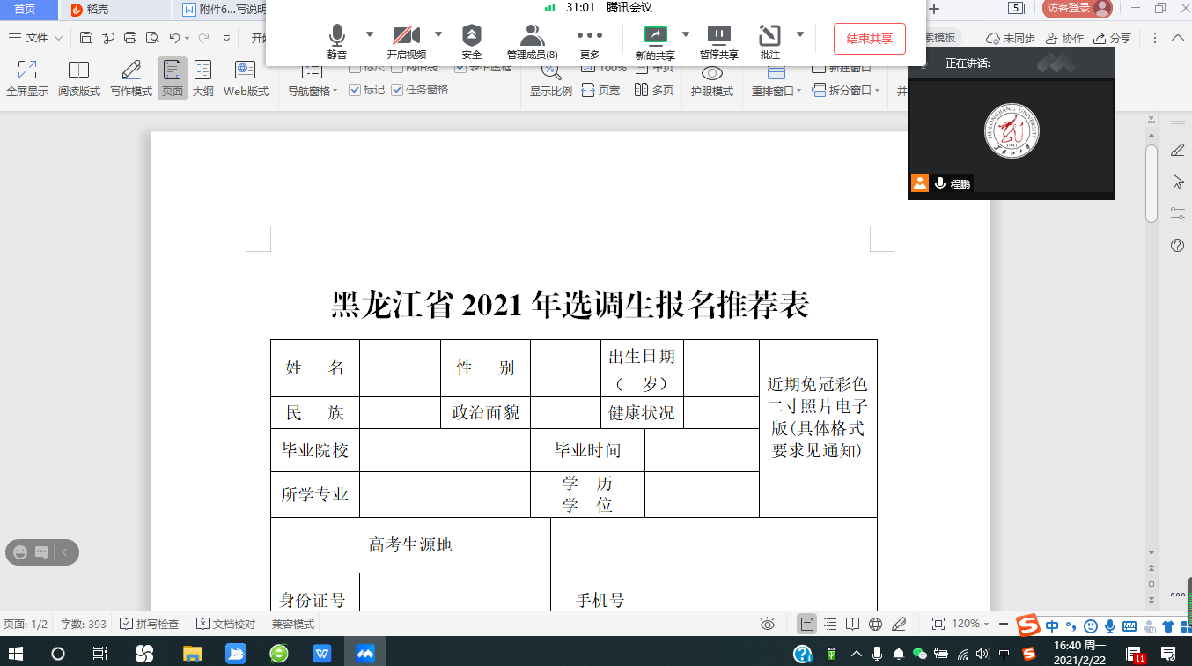The image size is (1192, 666).
Task: Open the split window (拆分窗口) dropdown
Action: tap(847, 91)
